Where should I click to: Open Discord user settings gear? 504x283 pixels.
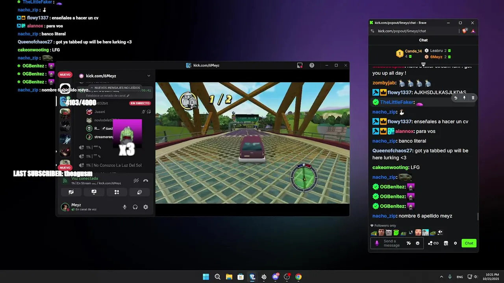click(146, 207)
